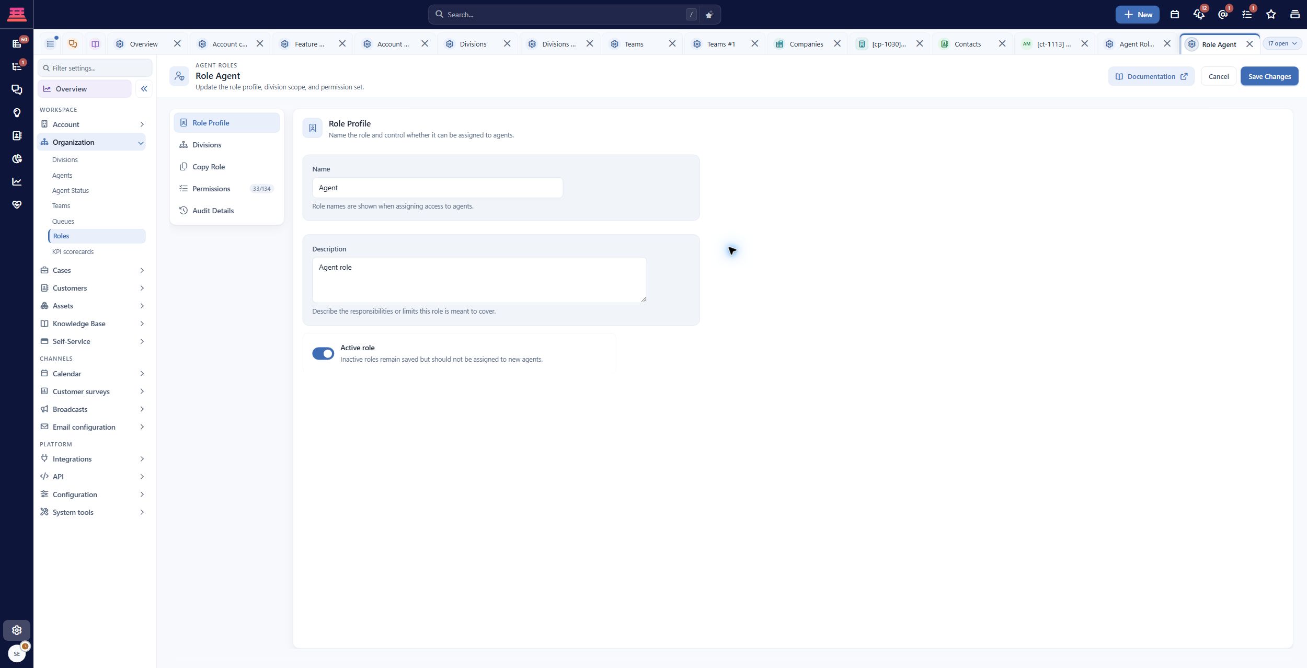Open the stacked drawer icon at the top right
1307x668 pixels.
coord(1295,15)
